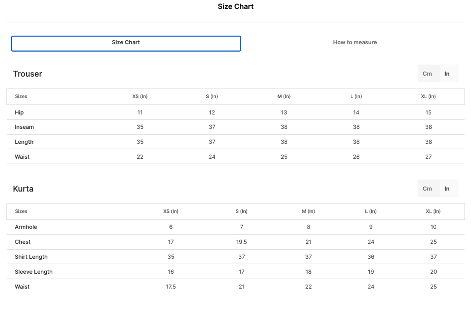471x313 pixels.
Task: Click the Sleeve Length row label
Action: point(34,272)
